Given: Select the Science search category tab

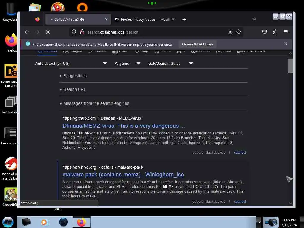Looking at the screenshot, I should 201,51.
